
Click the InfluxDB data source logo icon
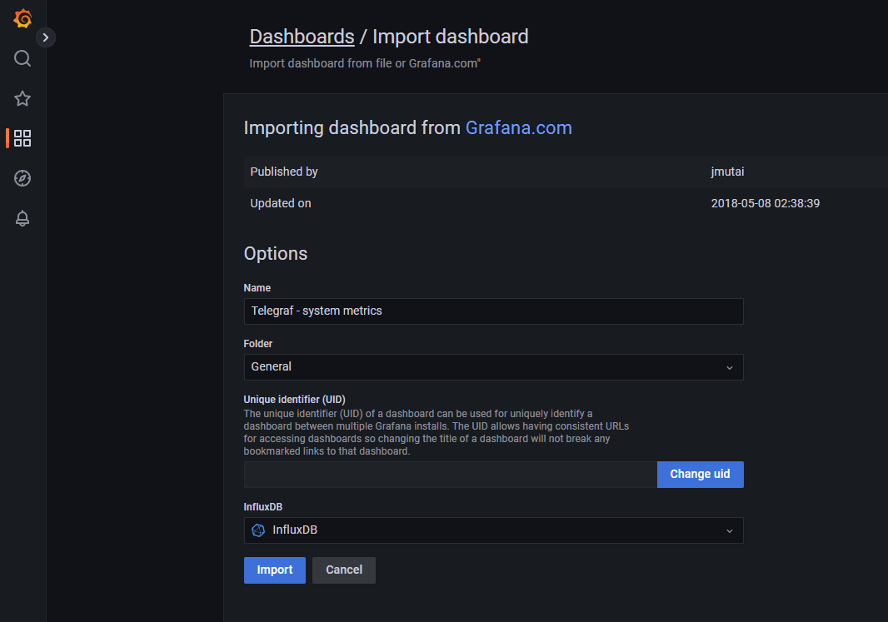[258, 530]
